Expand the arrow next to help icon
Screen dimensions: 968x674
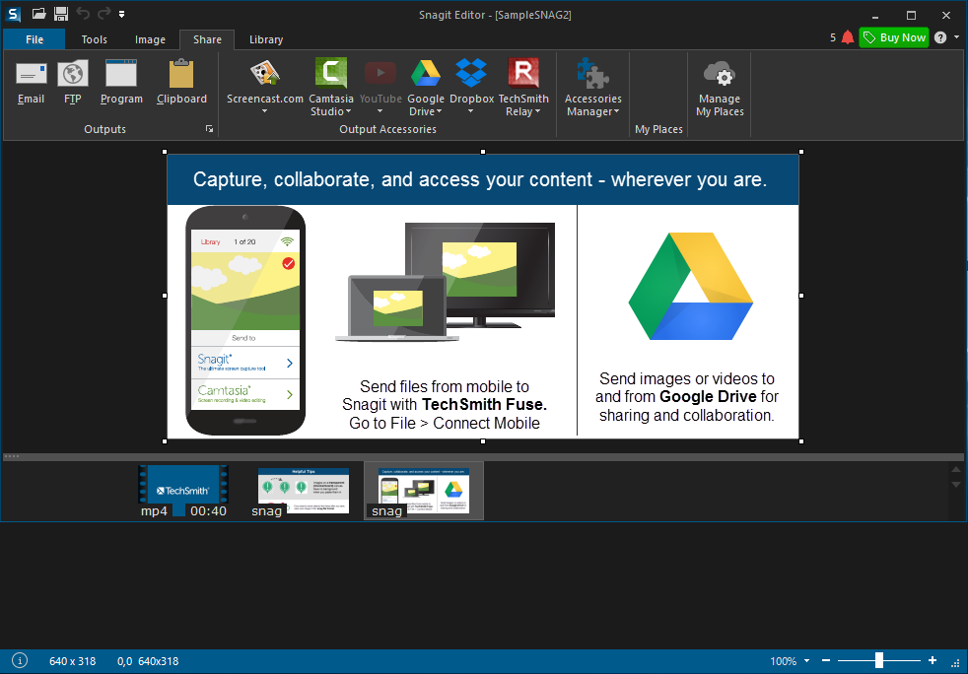[x=956, y=37]
